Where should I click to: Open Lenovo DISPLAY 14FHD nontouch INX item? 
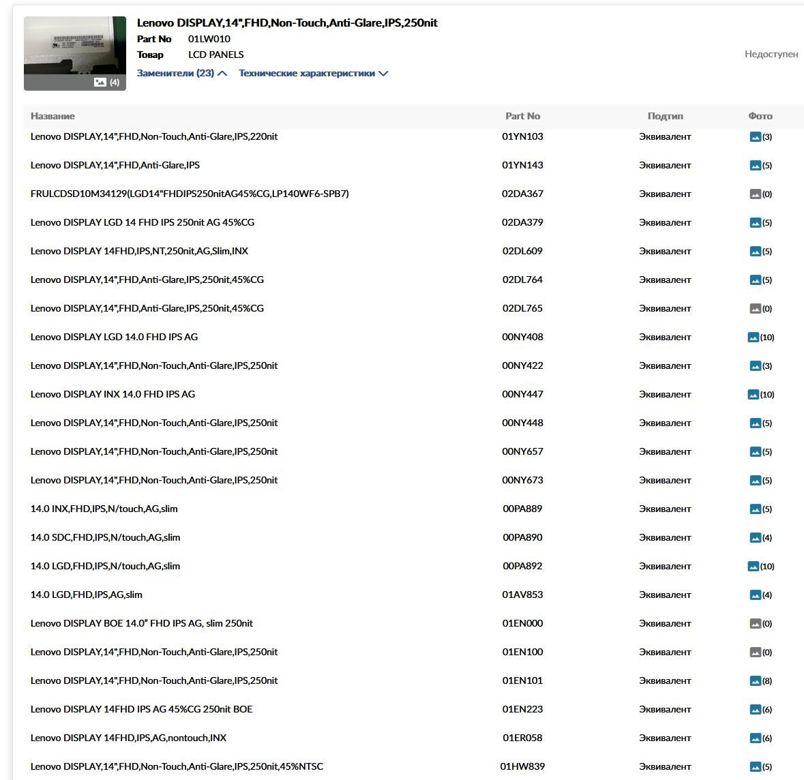pyautogui.click(x=128, y=738)
